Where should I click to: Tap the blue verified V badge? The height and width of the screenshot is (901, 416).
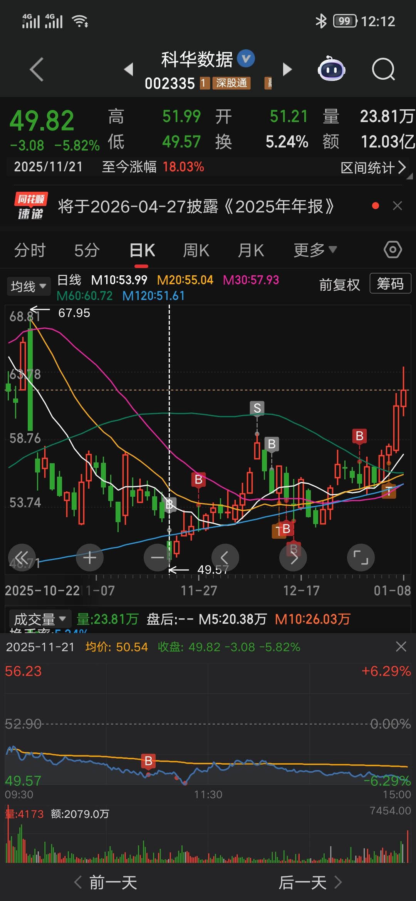246,59
